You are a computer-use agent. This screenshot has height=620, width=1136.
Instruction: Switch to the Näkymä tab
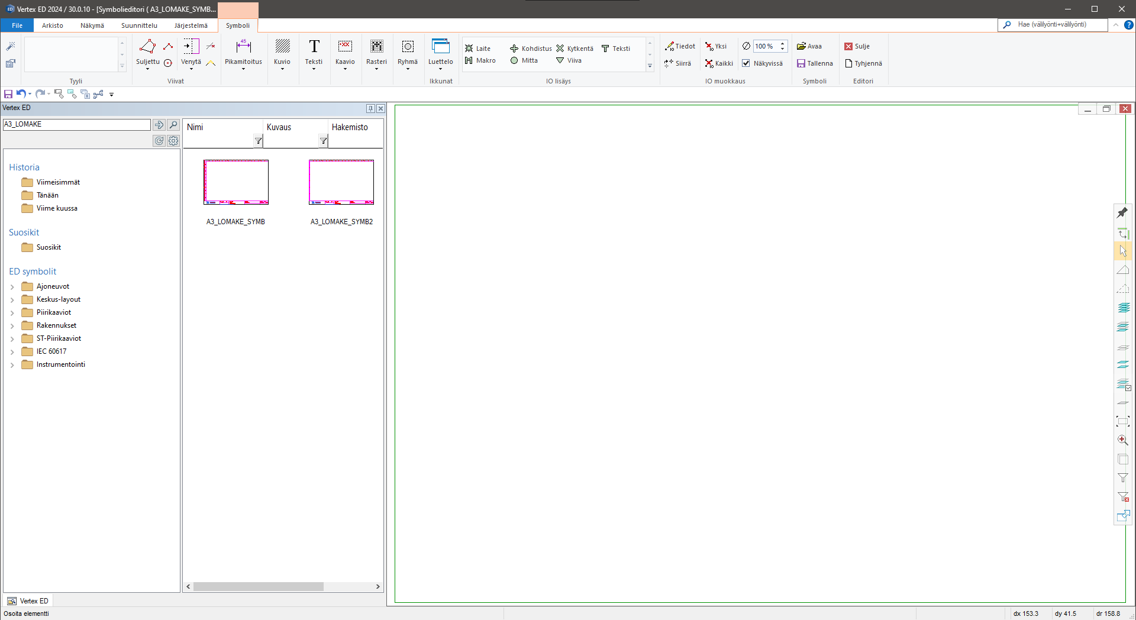pos(92,25)
